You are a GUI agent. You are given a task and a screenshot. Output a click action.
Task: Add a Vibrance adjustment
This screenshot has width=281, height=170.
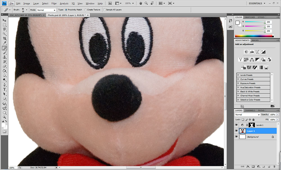(x=241, y=60)
